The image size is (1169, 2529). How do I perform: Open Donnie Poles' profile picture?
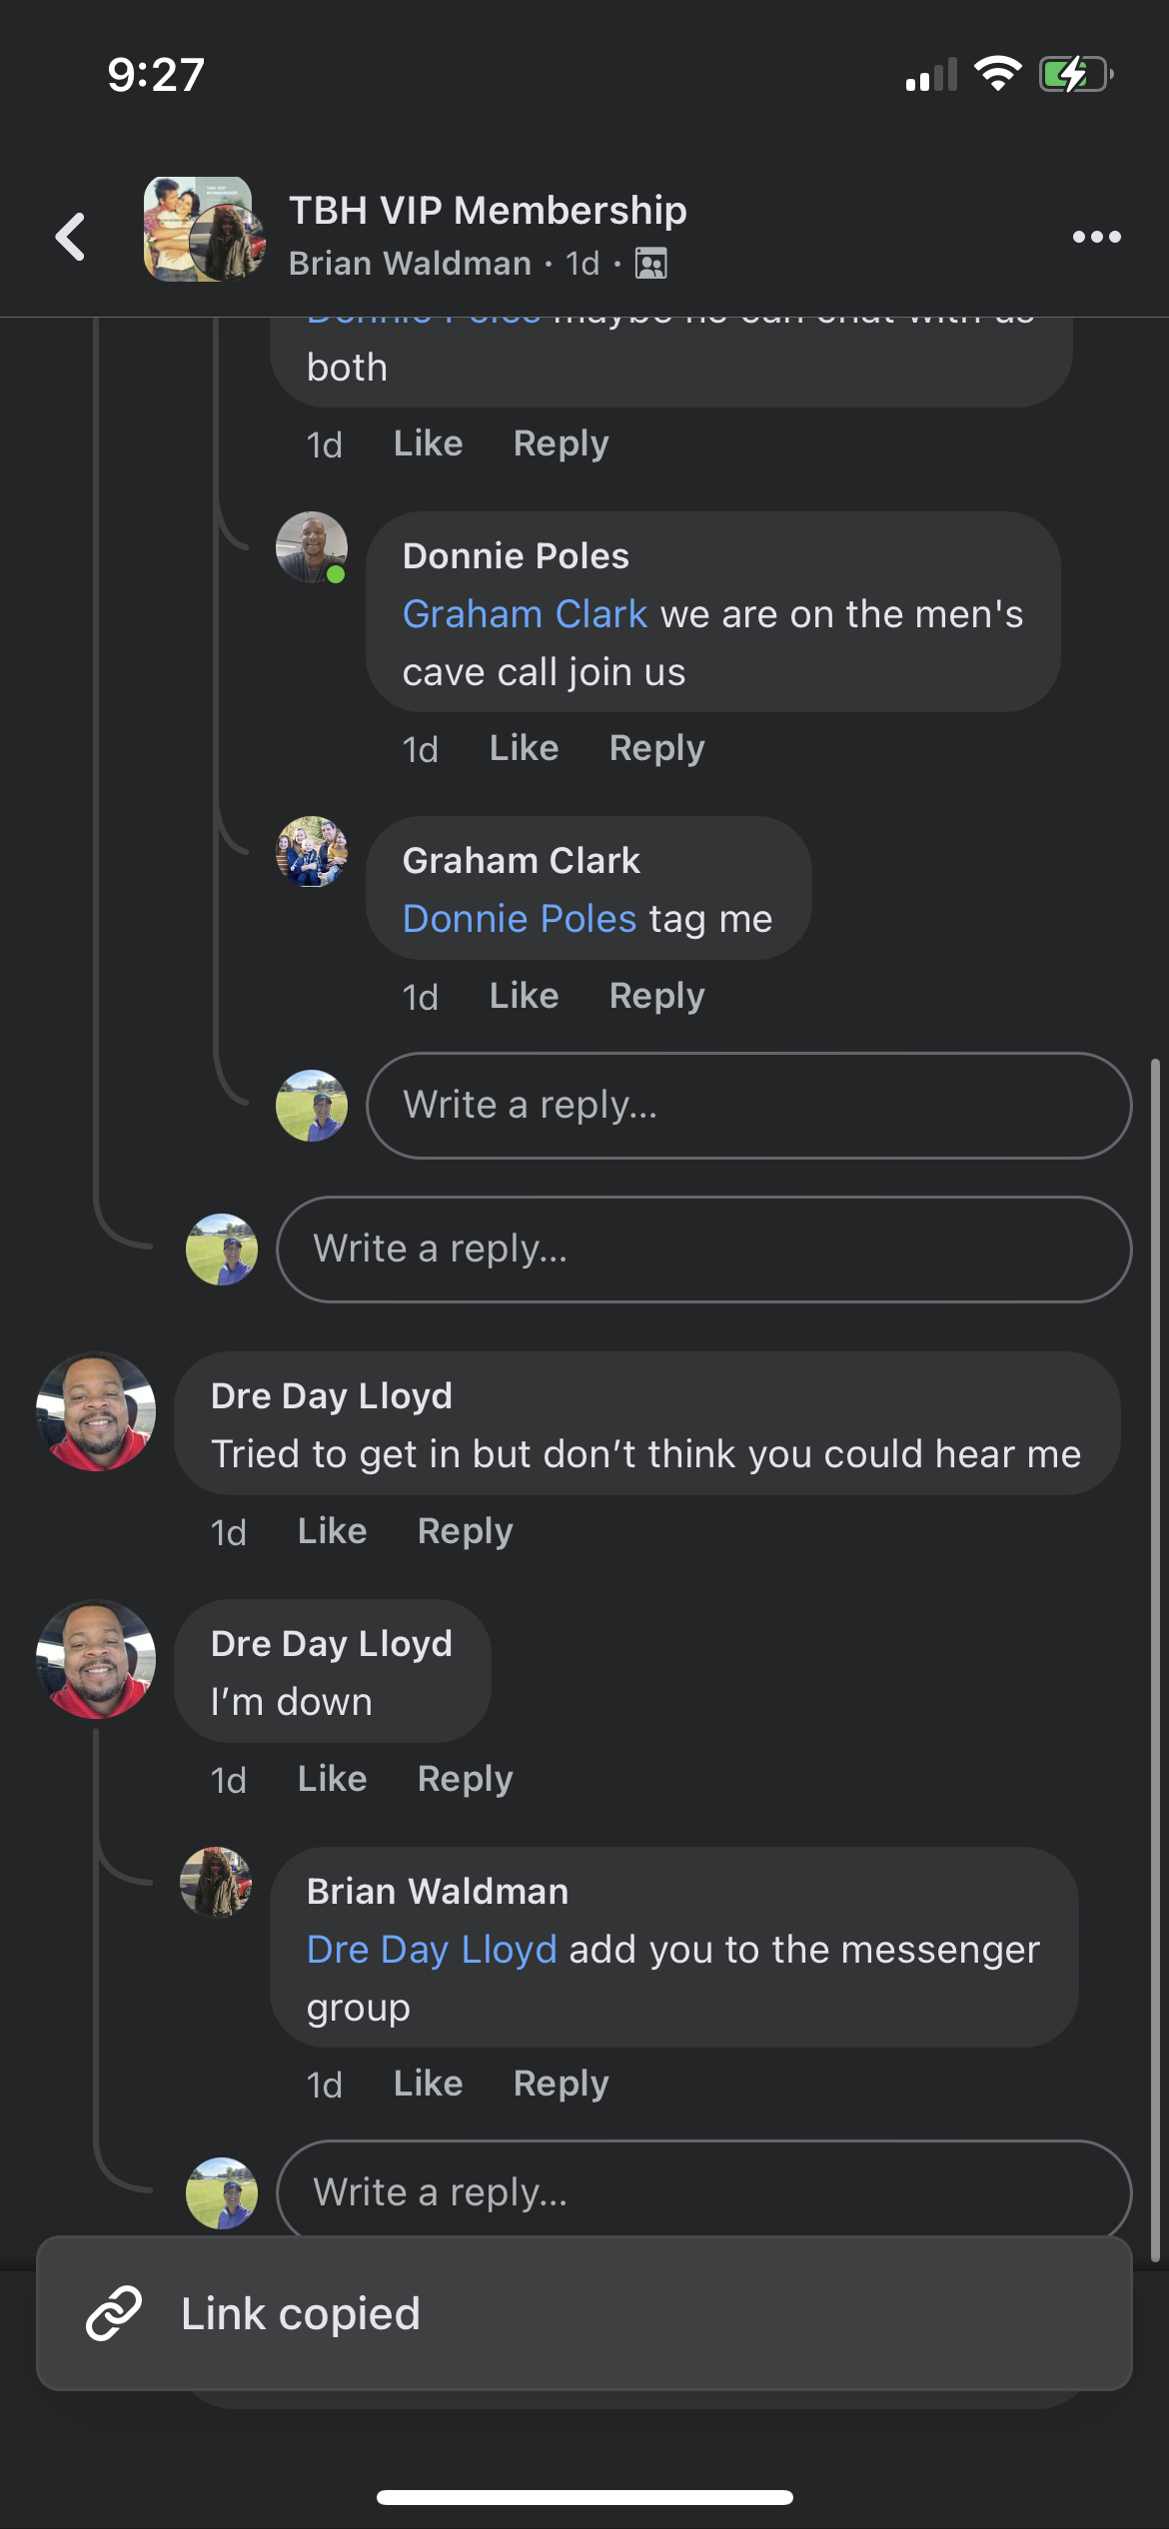click(x=312, y=547)
